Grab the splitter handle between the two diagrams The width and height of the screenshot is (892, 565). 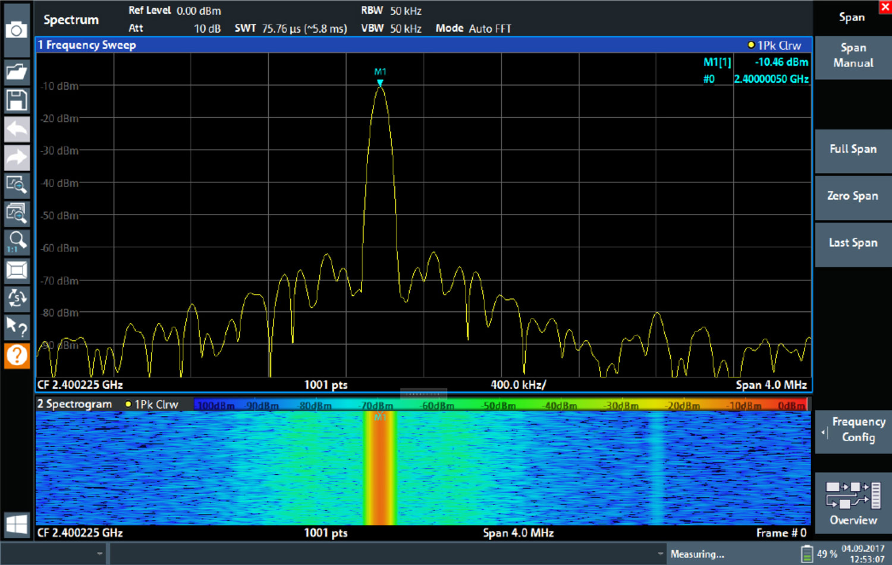click(x=424, y=394)
